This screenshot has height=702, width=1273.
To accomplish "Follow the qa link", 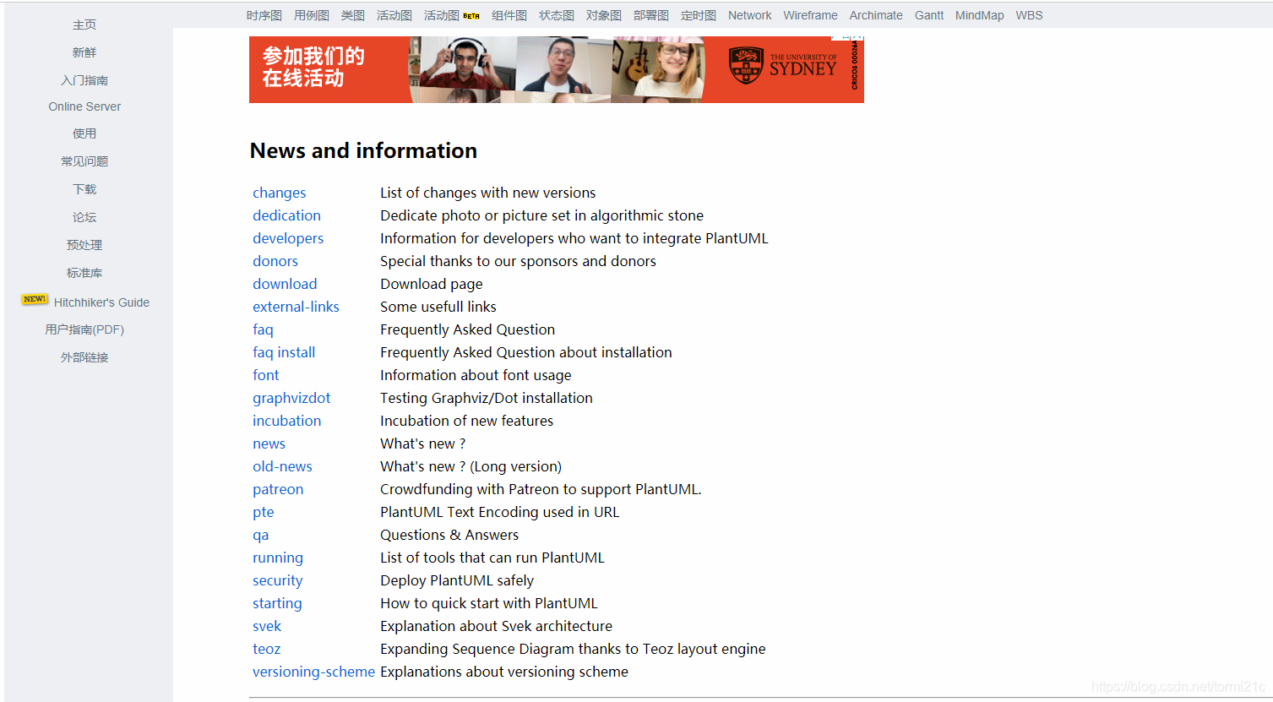I will [260, 535].
